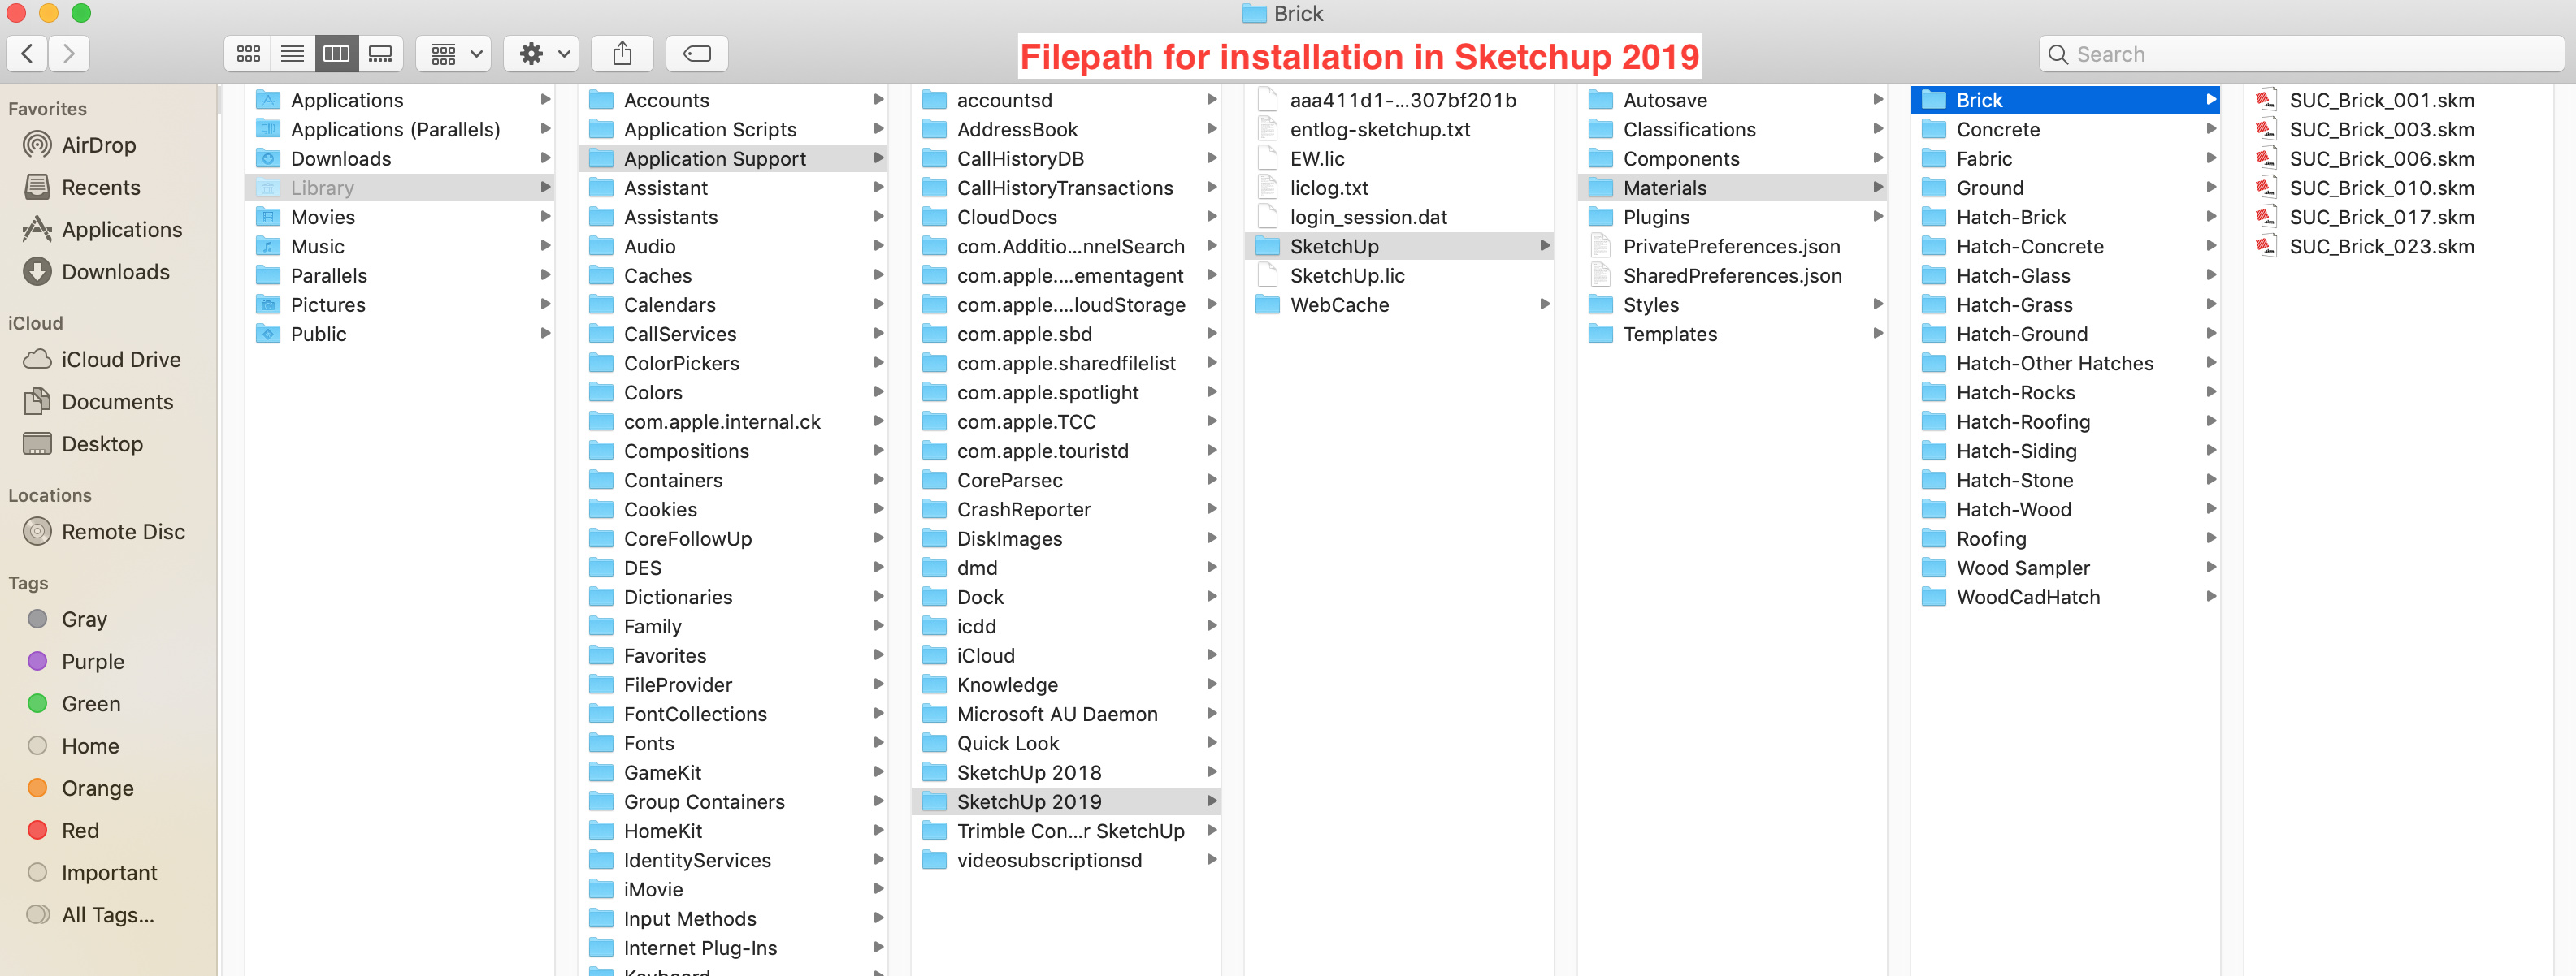This screenshot has width=2576, height=976.
Task: Select the SketchUp.lic file
Action: 1399,276
